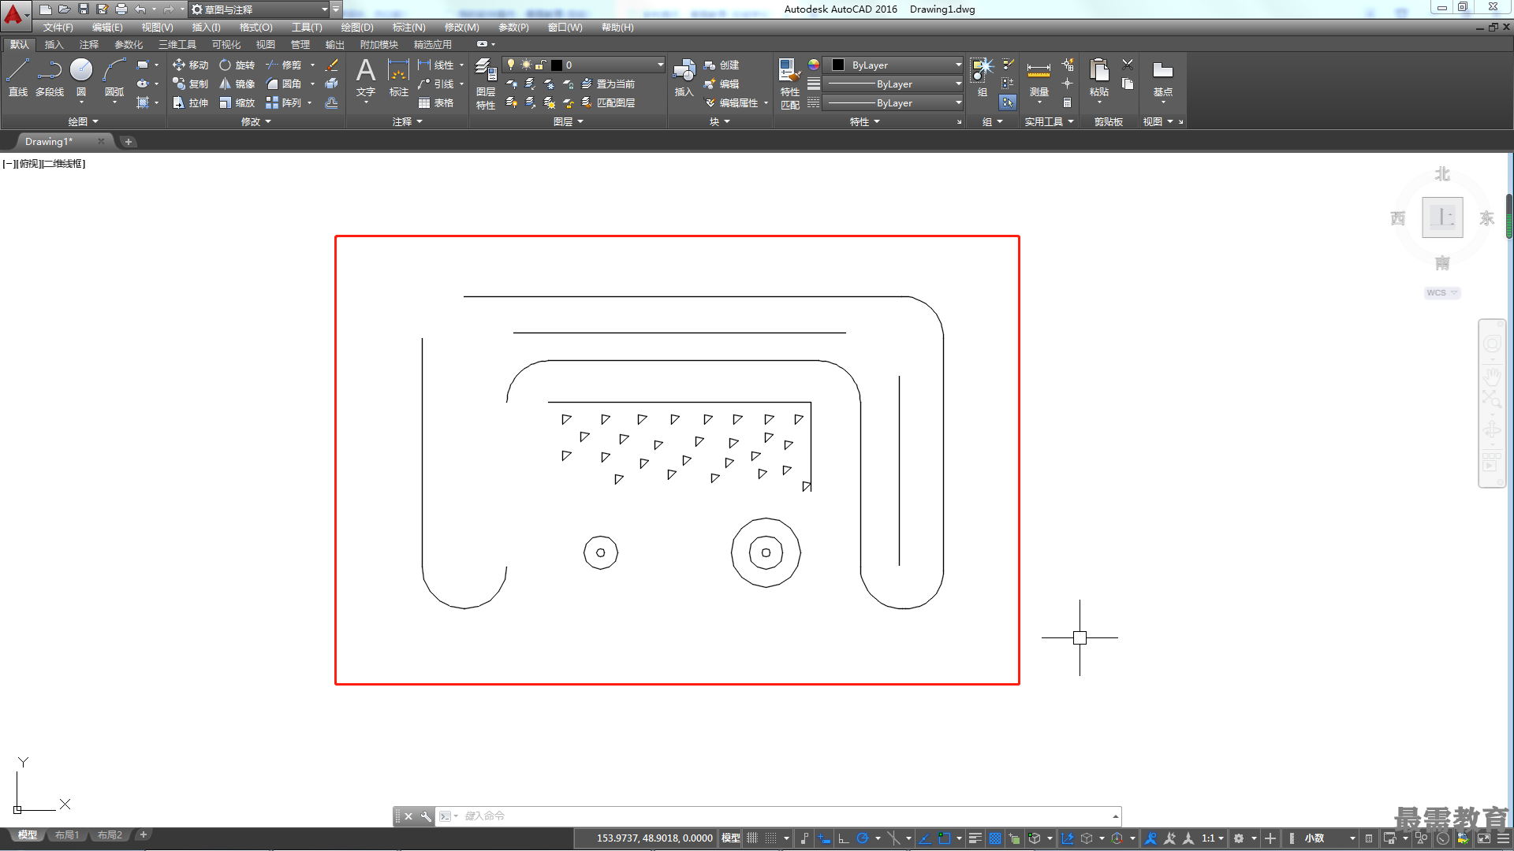
Task: Choose the Trim (修剪) tool
Action: (x=283, y=65)
